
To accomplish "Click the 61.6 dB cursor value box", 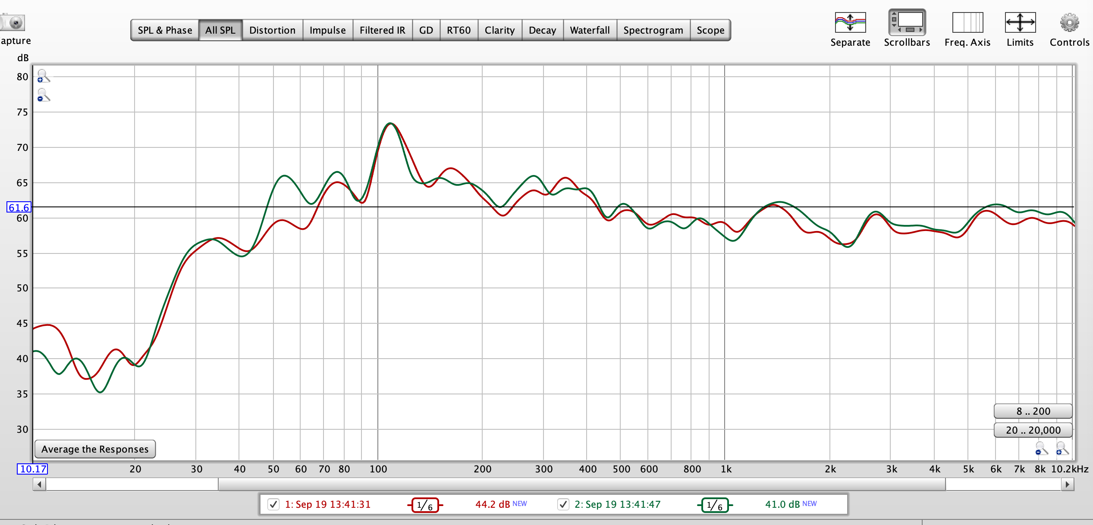I will pyautogui.click(x=19, y=207).
